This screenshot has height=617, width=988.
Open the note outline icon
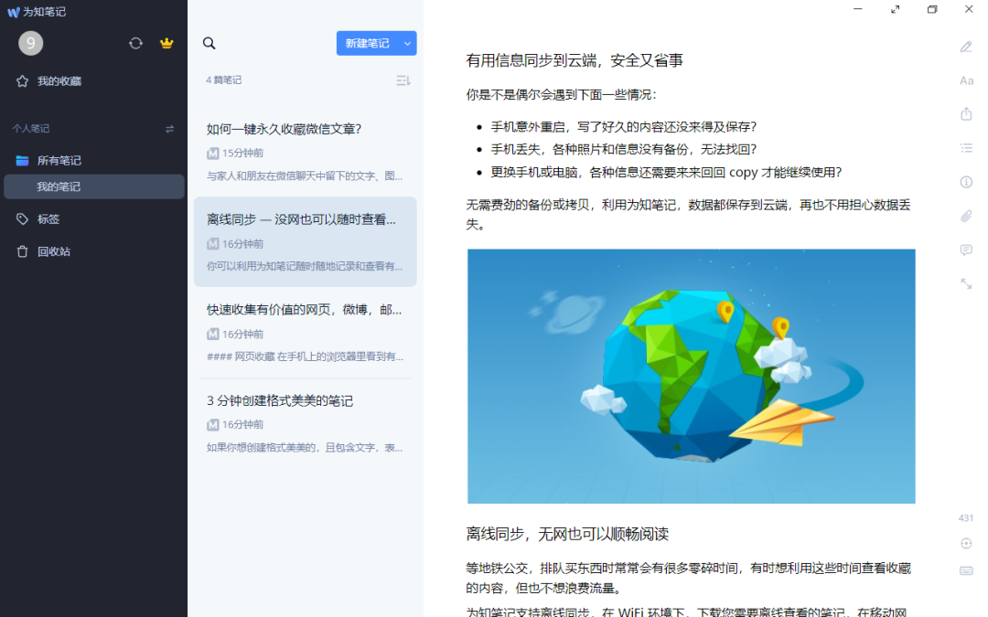966,146
